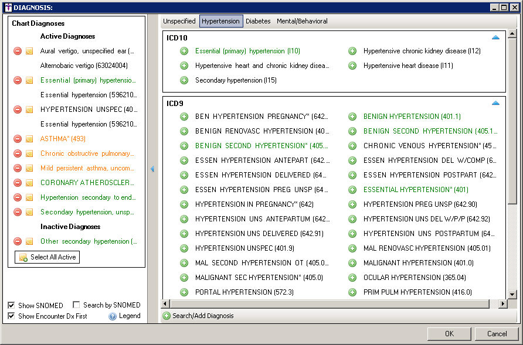
Task: Toggle Show Encounter Dx First checkbox
Action: (12, 316)
